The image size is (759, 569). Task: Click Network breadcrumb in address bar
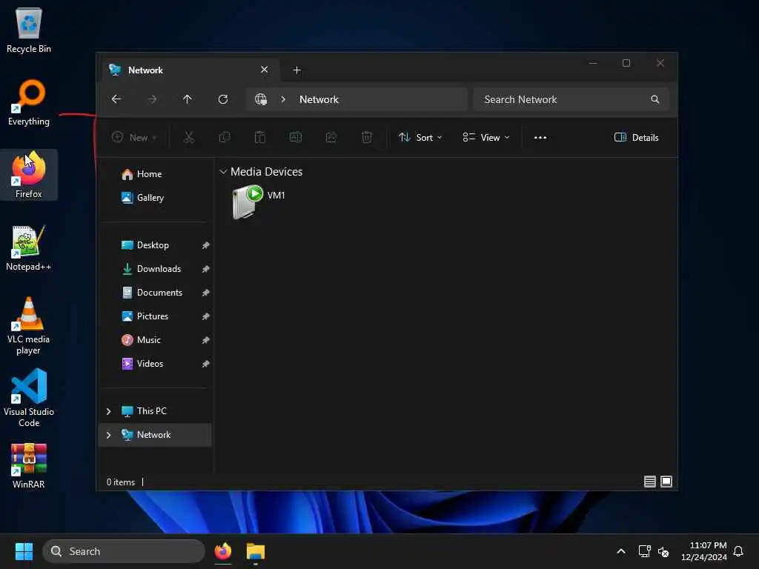319,99
